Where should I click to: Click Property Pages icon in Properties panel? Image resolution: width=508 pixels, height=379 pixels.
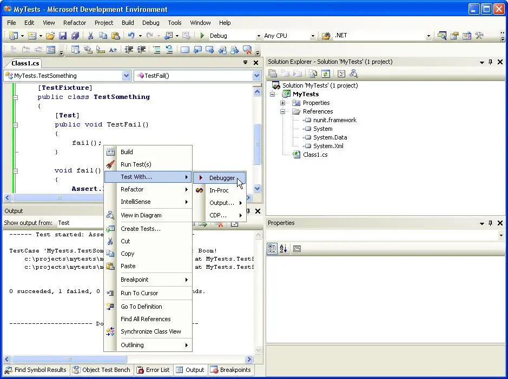tap(297, 249)
